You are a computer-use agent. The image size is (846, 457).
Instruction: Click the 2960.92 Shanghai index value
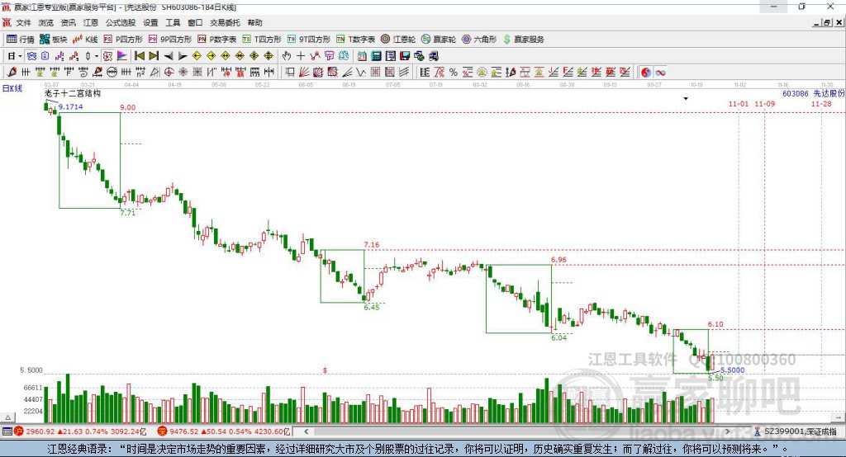point(40,431)
